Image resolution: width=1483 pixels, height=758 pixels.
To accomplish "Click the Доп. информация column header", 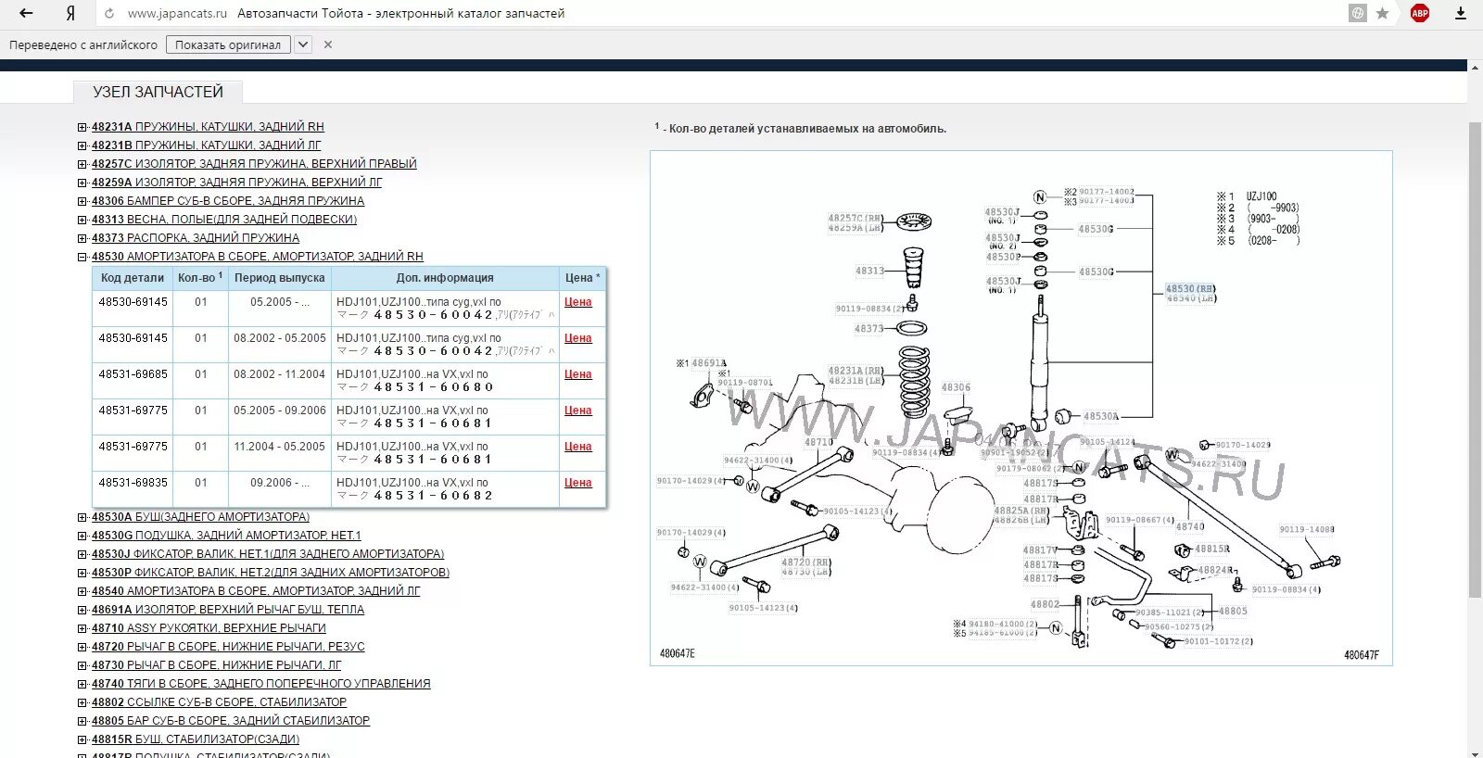I will click(445, 278).
